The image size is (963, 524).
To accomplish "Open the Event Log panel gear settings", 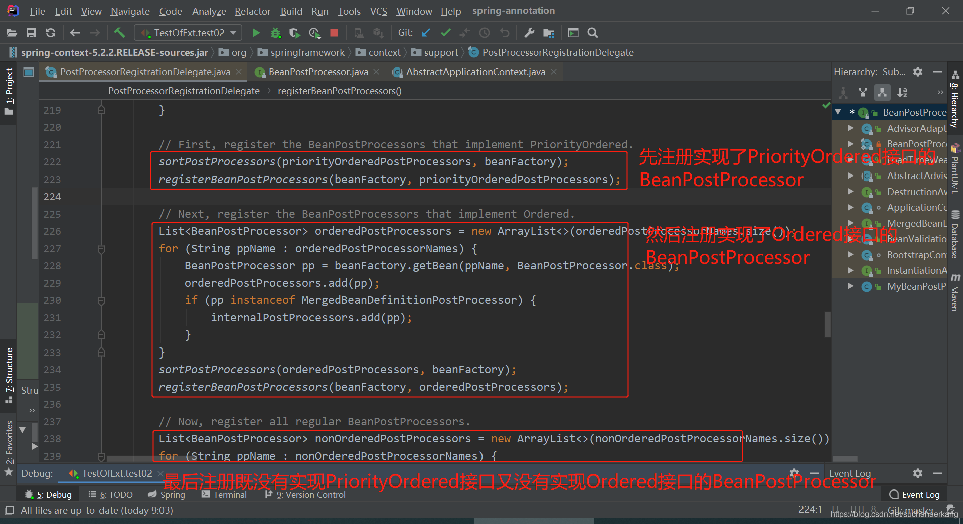I will click(x=918, y=473).
